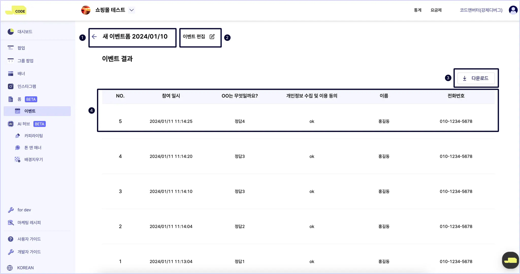Open the 팝업 sidebar menu
Image resolution: width=520 pixels, height=274 pixels.
(x=21, y=48)
